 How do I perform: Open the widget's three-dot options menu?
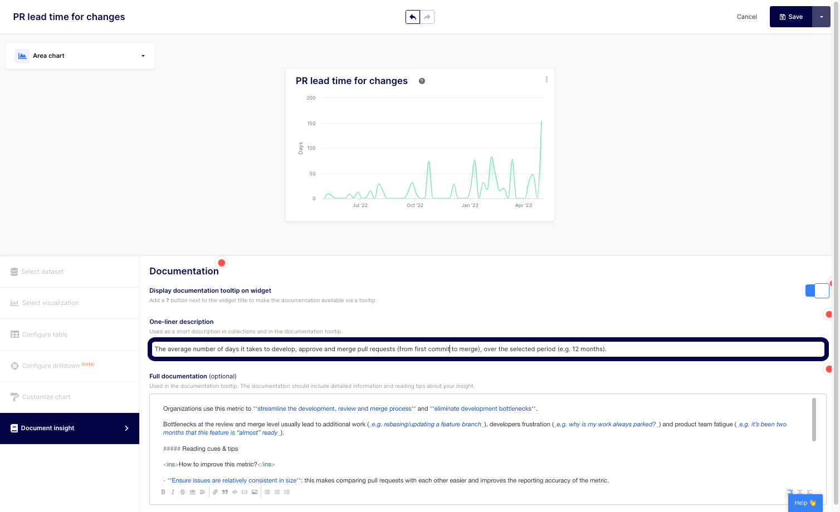click(546, 80)
